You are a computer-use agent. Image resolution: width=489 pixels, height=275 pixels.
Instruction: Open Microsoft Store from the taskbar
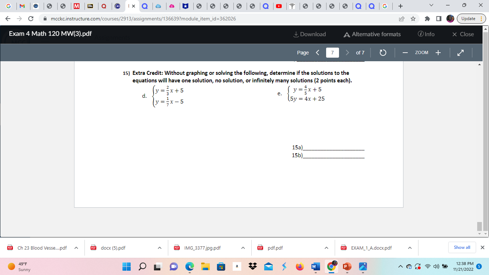point(221,267)
